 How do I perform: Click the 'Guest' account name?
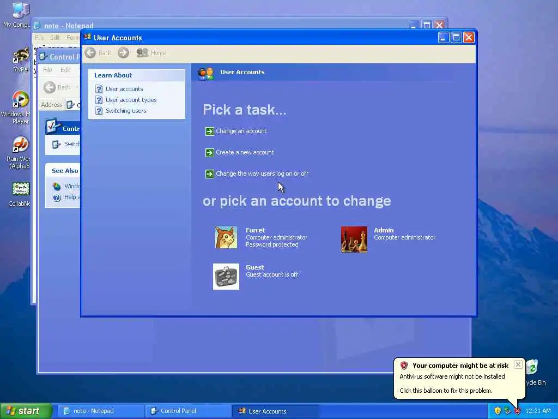[x=255, y=267]
